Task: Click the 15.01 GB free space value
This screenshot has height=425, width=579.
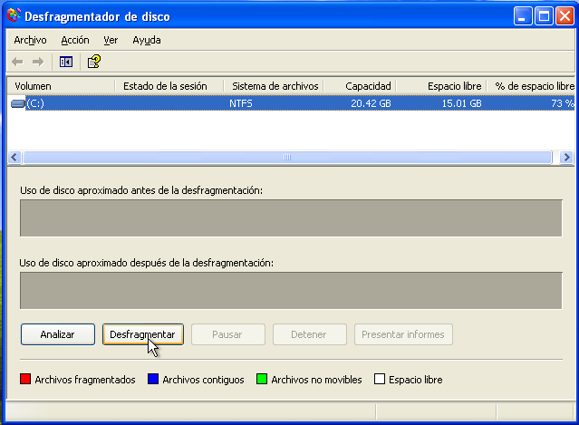Action: tap(461, 103)
